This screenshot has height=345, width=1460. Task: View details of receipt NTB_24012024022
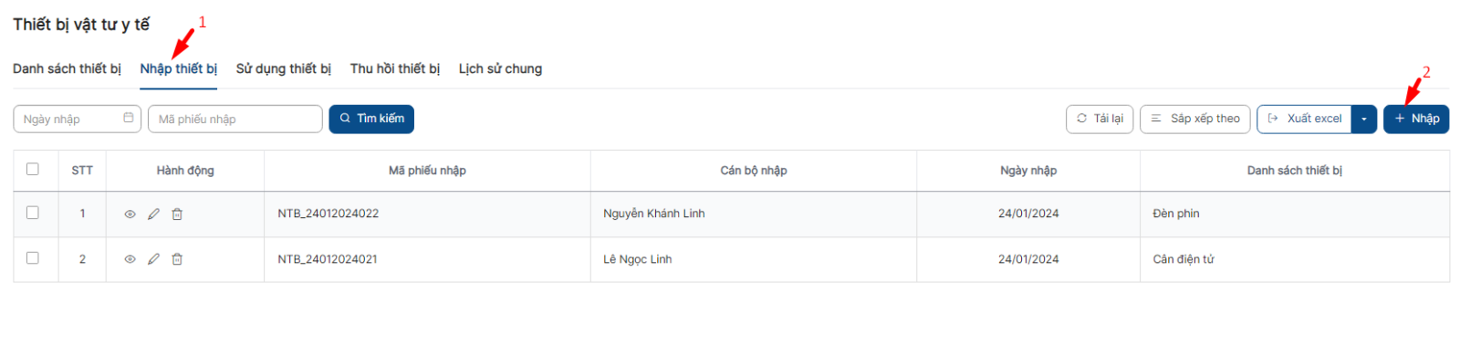130,214
